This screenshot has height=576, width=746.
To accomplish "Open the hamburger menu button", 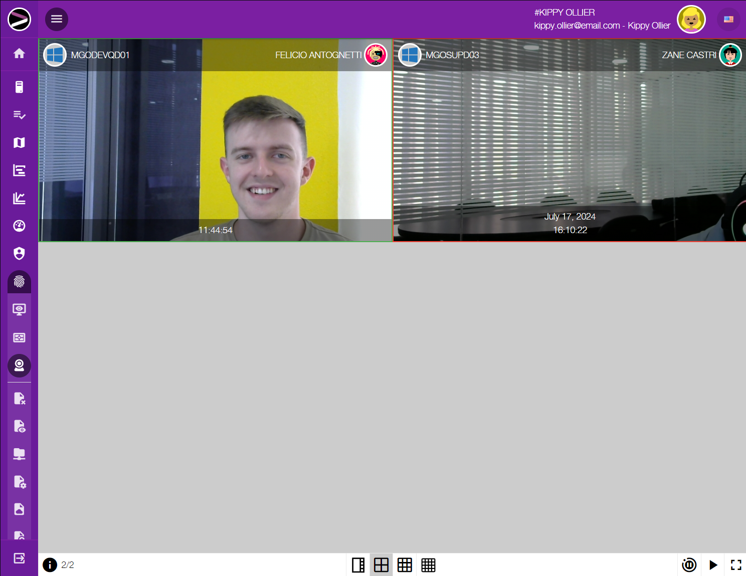I will [57, 19].
